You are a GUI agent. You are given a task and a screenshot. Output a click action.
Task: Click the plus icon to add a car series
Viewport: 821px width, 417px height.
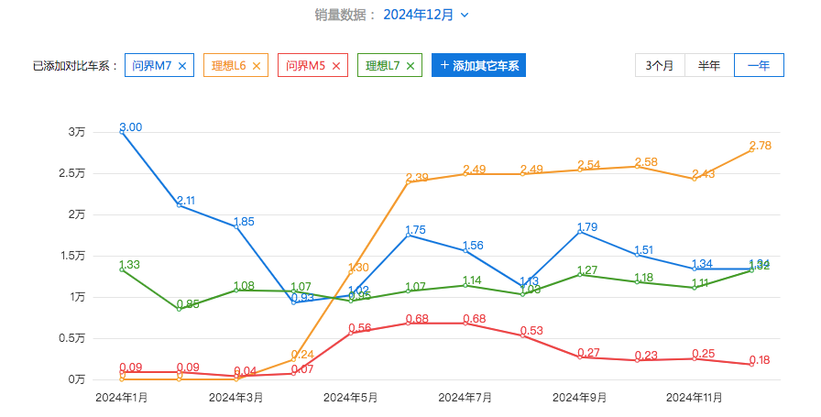[444, 66]
